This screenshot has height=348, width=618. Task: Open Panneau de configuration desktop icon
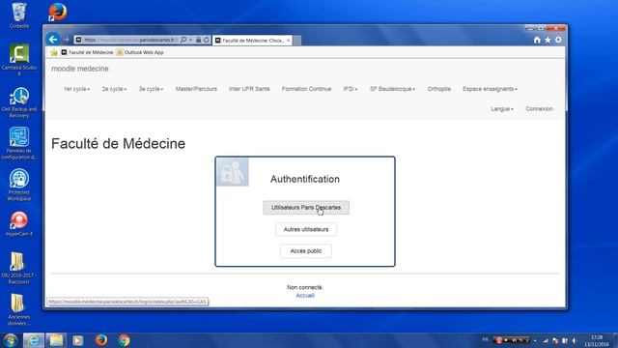[19, 144]
